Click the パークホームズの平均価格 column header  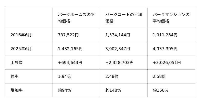(76, 18)
